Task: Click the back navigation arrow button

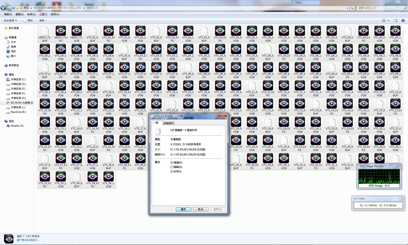Action: pos(3,8)
